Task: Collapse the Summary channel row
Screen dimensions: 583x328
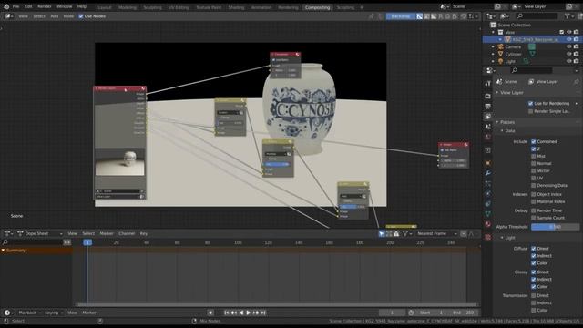Action: (x=3, y=251)
